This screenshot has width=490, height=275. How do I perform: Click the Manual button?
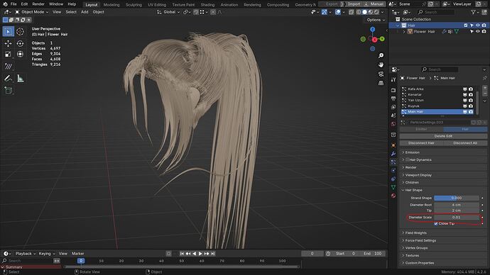[x=374, y=4]
